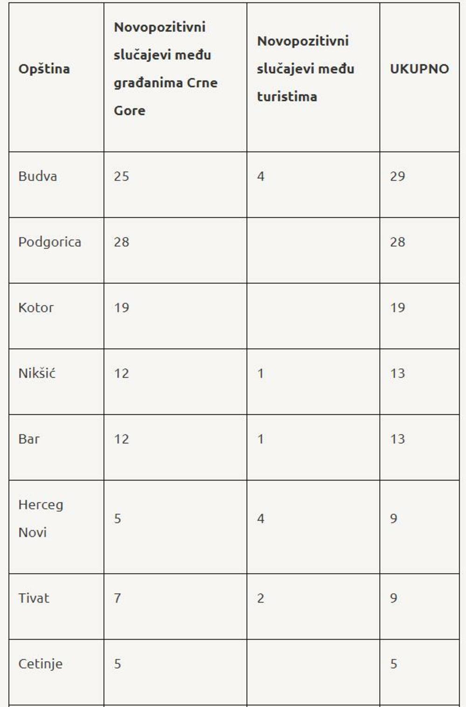Screen dimensions: 466x707
Task: Click Podgorica's total value 28 in UKUPNO
Action: pyautogui.click(x=397, y=242)
